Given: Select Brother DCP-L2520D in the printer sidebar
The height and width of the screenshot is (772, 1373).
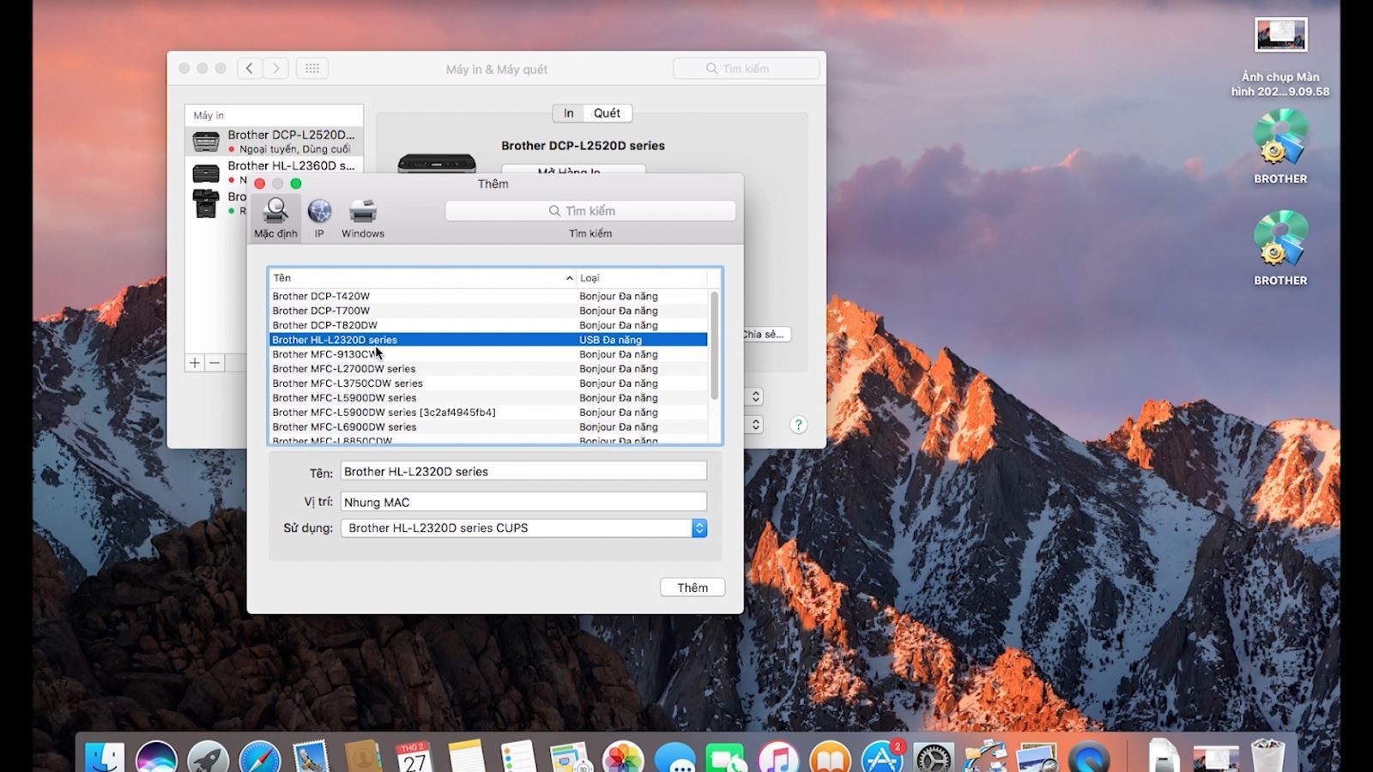Looking at the screenshot, I should click(275, 141).
